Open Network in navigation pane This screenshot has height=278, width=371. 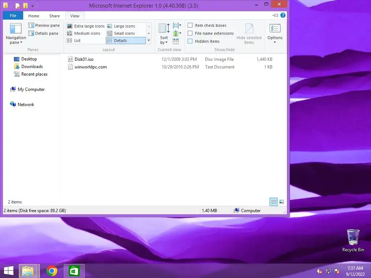[x=22, y=105]
